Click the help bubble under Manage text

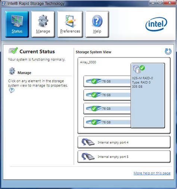click(x=12, y=90)
